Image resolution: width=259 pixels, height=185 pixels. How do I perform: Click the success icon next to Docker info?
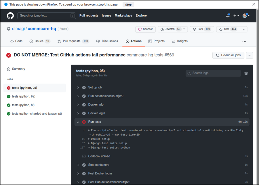[x=84, y=105]
